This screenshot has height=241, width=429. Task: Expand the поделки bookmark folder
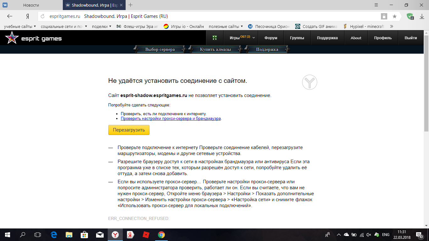coord(101,27)
